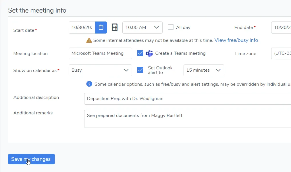Image resolution: width=291 pixels, height=172 pixels.
Task: Expand the Busy calendar status dropdown
Action: [x=100, y=70]
